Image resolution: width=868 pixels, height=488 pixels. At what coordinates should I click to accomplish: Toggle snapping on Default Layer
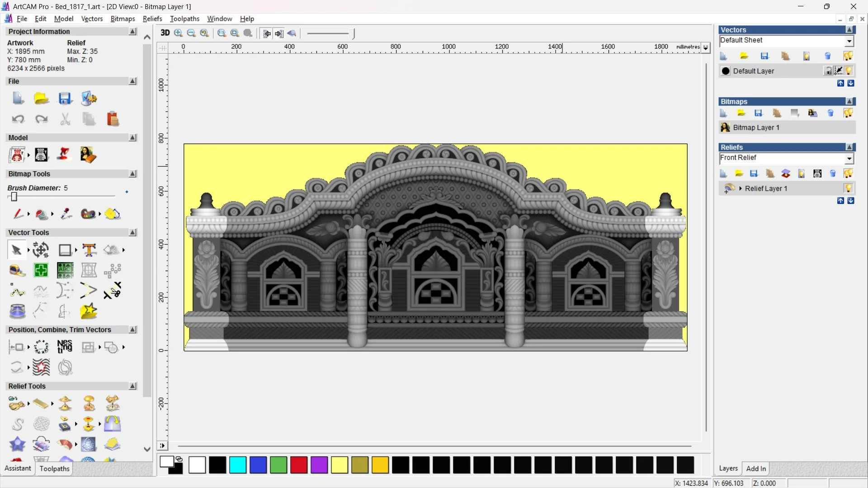[x=839, y=71]
